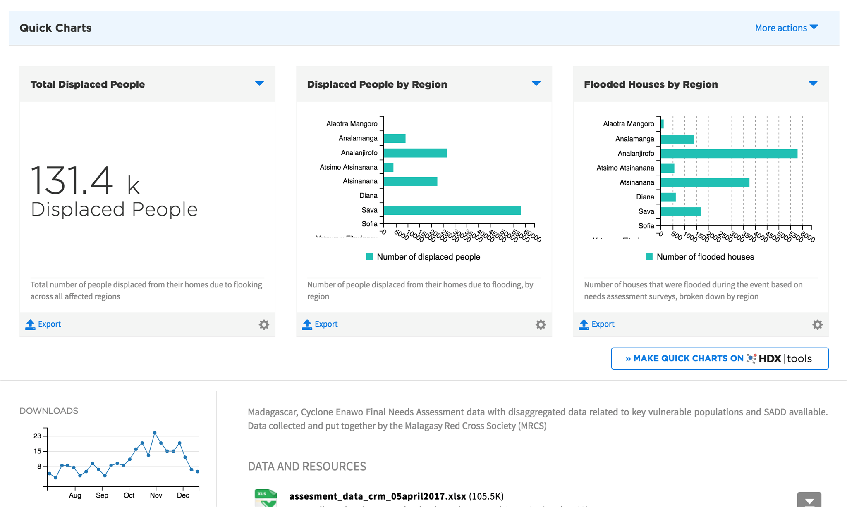Open resource download dropdown button

click(809, 500)
